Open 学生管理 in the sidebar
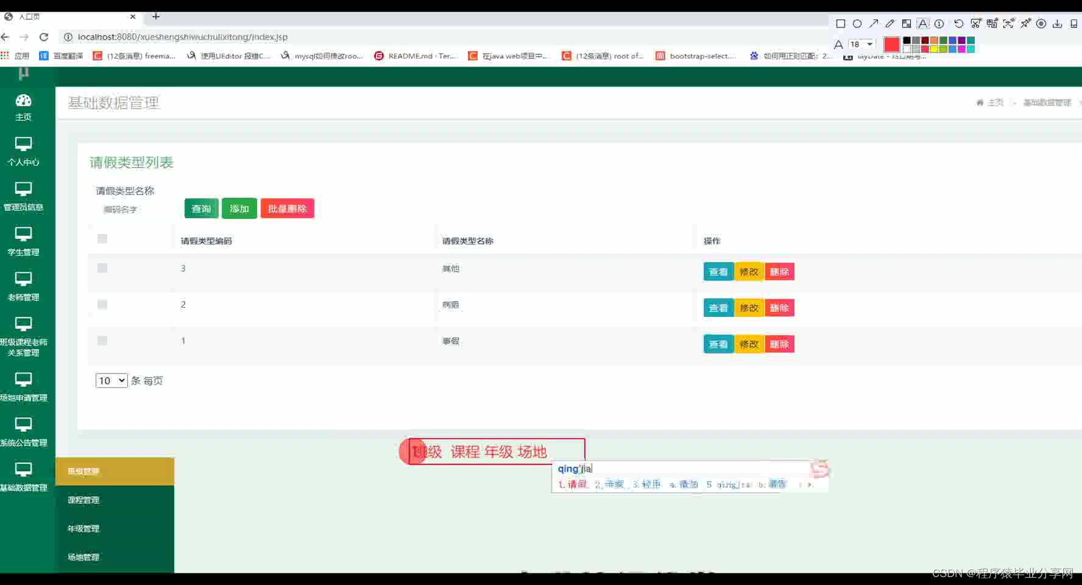This screenshot has height=585, width=1082. (23, 242)
